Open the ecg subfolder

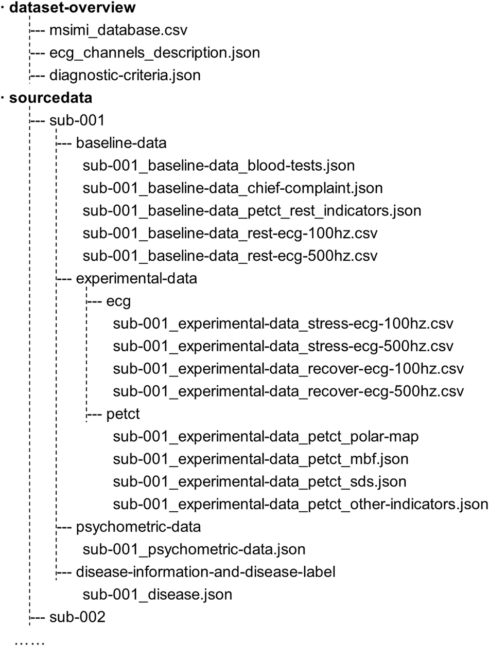pyautogui.click(x=118, y=301)
